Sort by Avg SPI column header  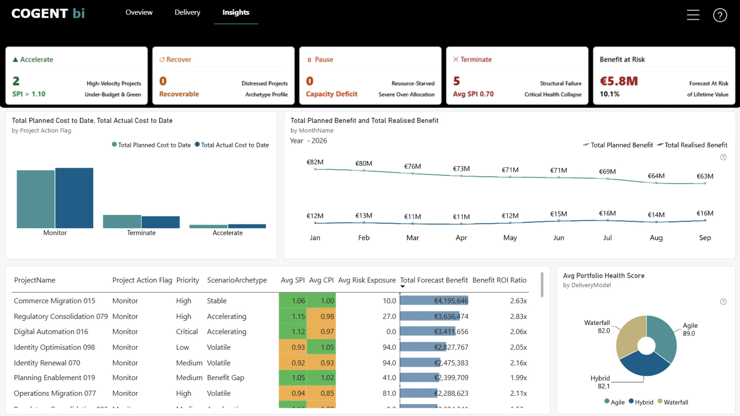click(x=293, y=280)
